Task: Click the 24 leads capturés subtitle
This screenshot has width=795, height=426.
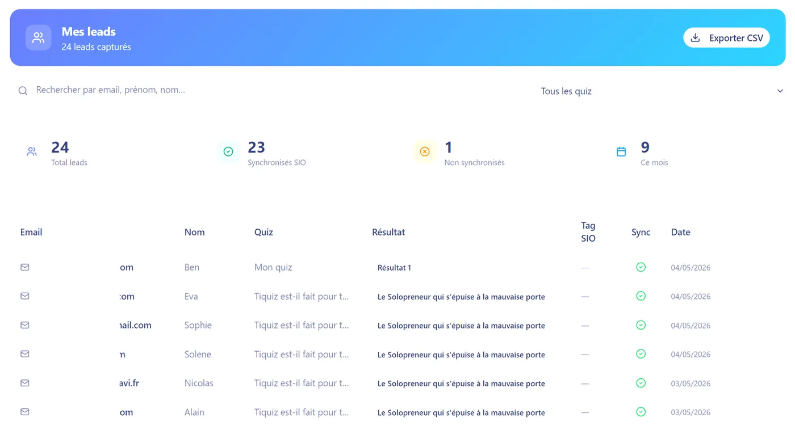Action: pyautogui.click(x=96, y=47)
